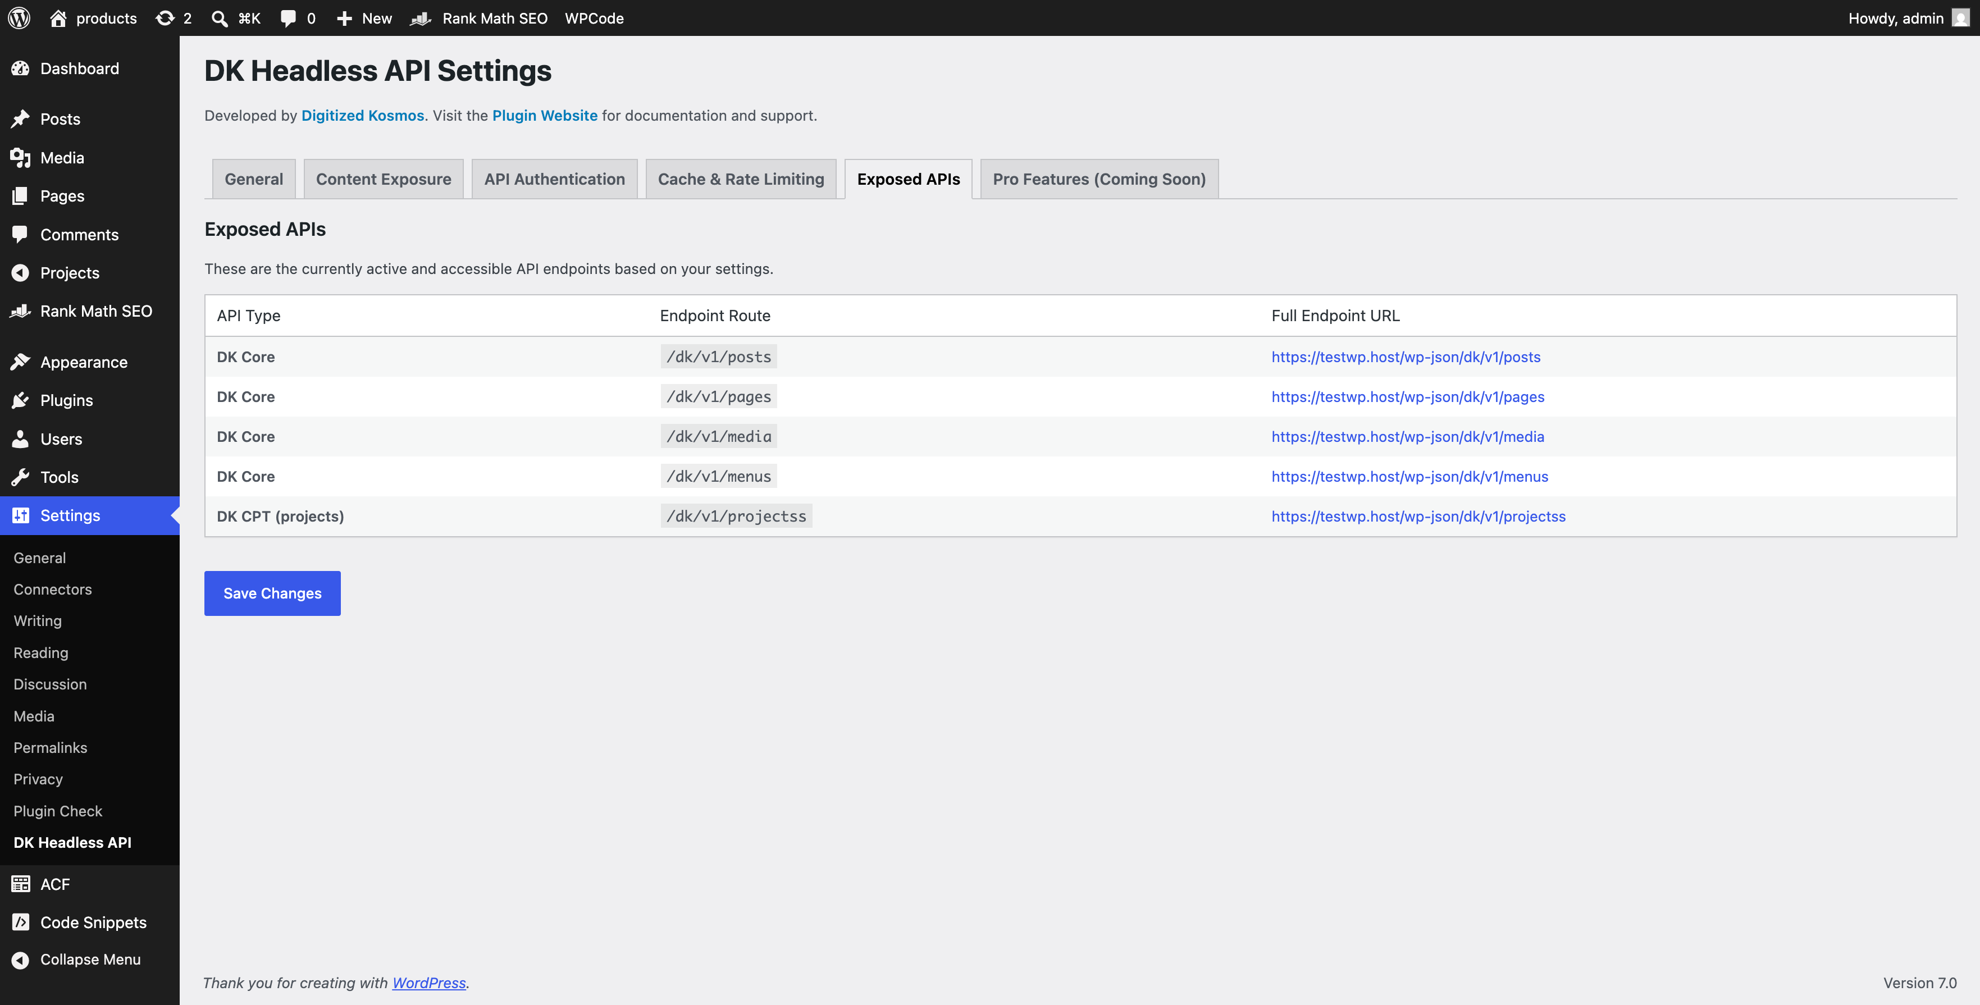Viewport: 1980px width, 1005px height.
Task: Click the Pages sidebar icon
Action: [x=21, y=196]
